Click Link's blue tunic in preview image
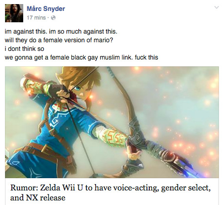This screenshot has height=205, width=223. pyautogui.click(x=64, y=123)
